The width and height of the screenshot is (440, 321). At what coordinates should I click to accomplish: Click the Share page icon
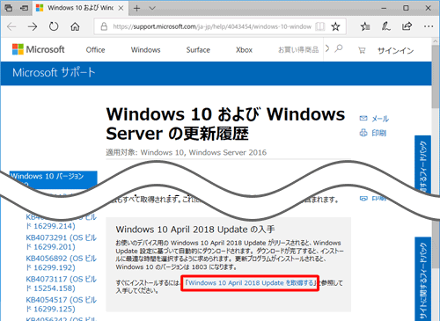[x=407, y=26]
